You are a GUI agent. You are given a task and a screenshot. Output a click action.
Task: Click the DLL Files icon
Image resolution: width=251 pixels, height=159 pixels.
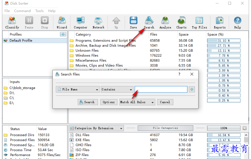[x=71, y=135]
